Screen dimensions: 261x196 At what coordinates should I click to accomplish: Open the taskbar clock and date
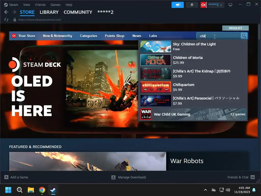tap(242, 190)
